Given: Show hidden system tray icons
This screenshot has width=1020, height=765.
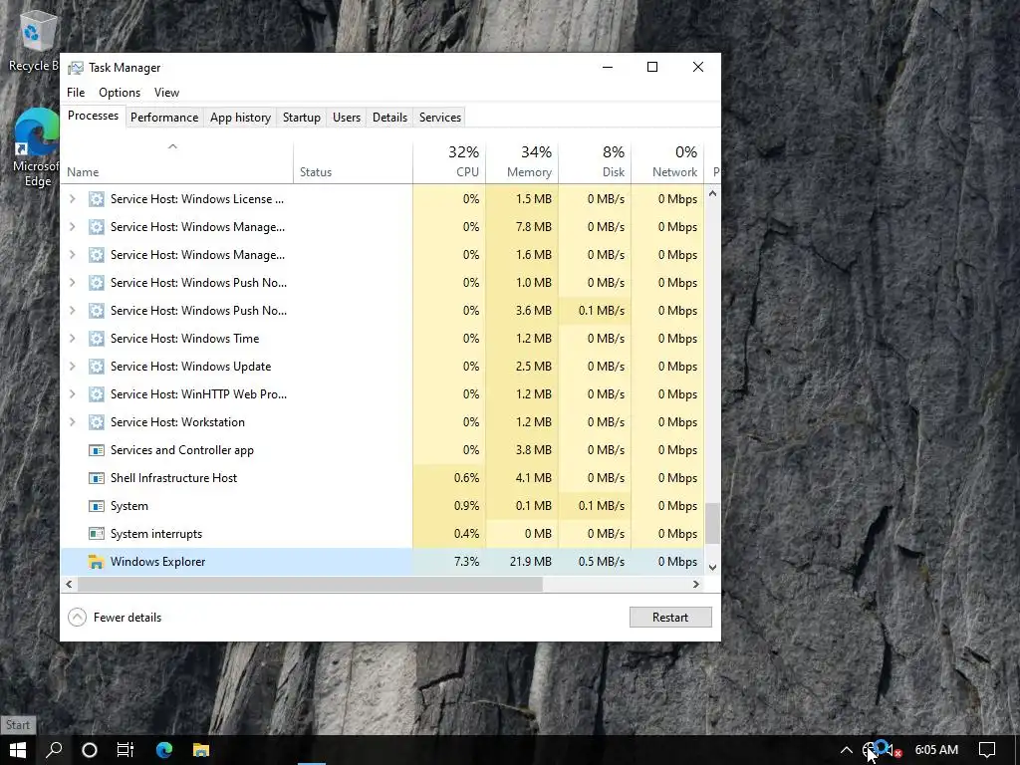Looking at the screenshot, I should click(847, 750).
